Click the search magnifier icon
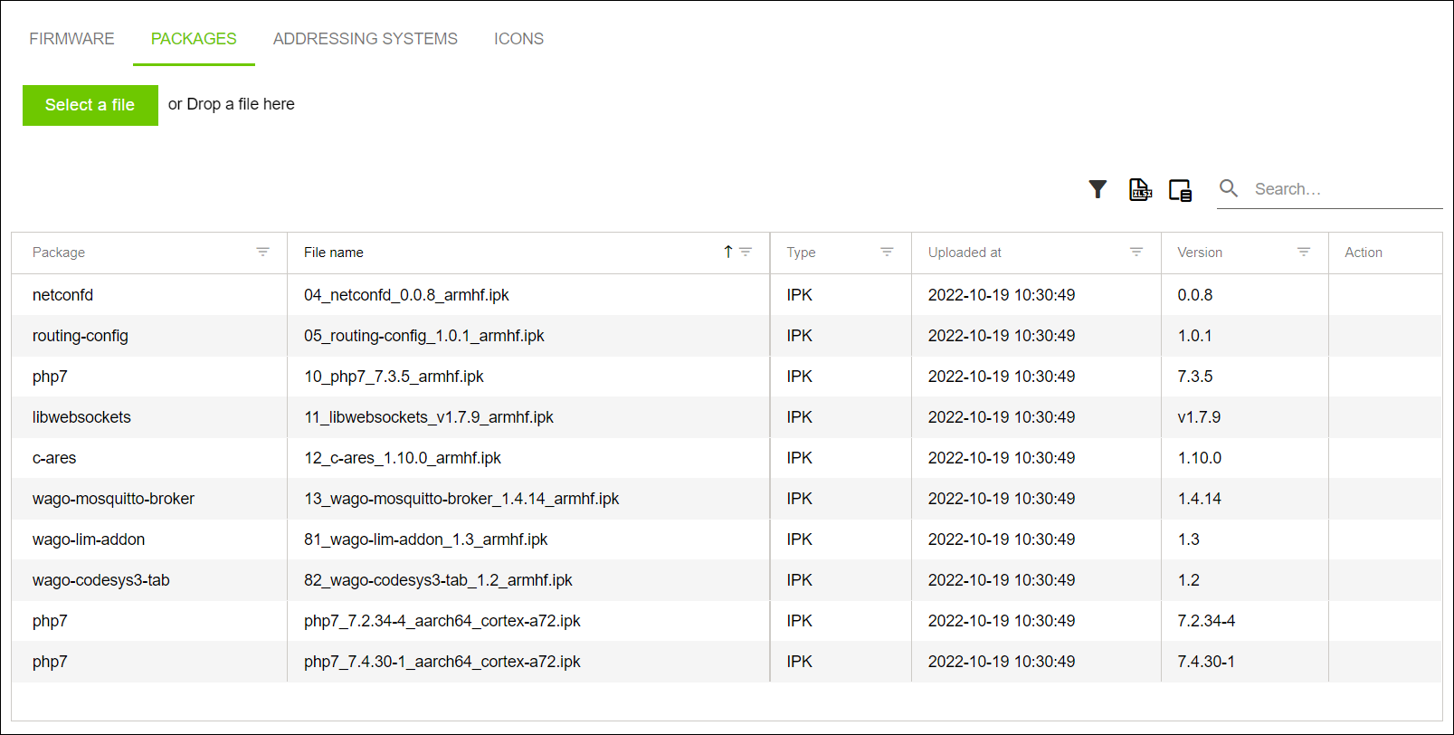Image resolution: width=1454 pixels, height=735 pixels. 1229,188
